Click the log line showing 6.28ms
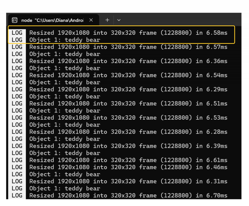The height and width of the screenshot is (206, 249). pos(128,132)
